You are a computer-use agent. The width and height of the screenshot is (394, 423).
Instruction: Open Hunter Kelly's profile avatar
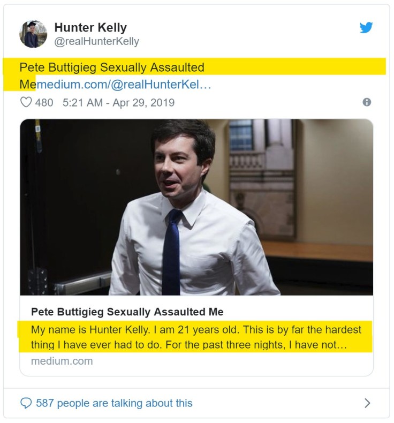click(33, 34)
